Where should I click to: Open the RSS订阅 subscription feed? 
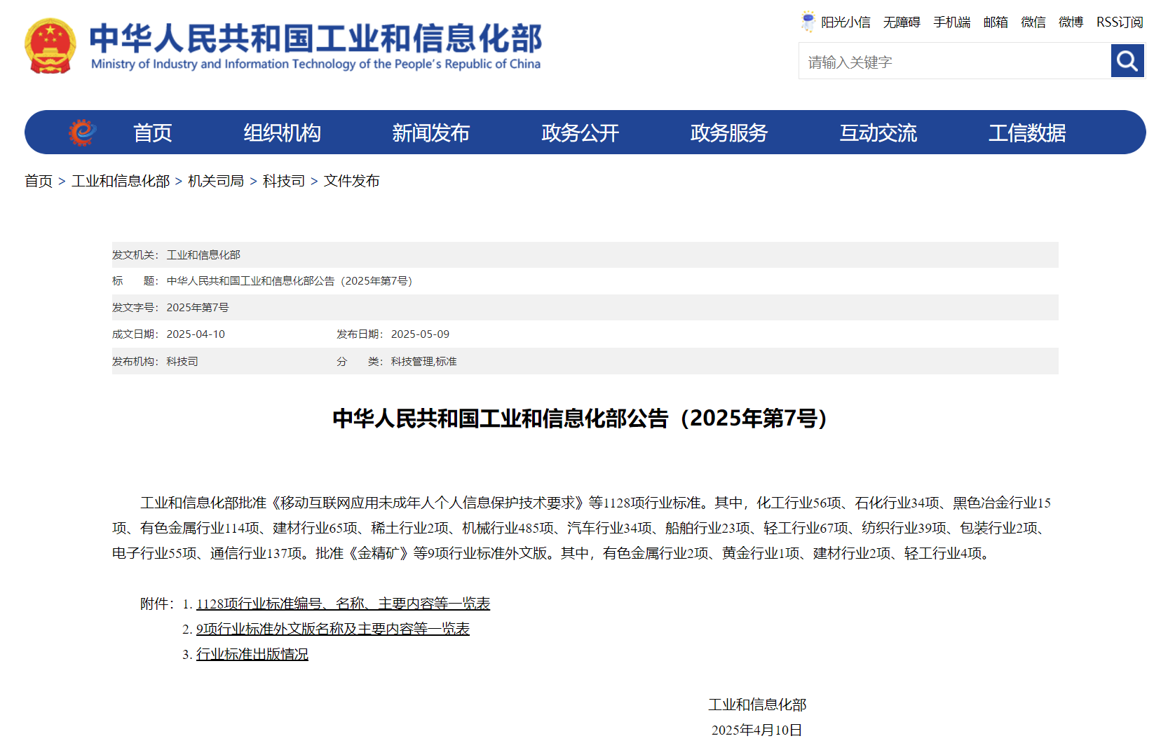[x=1118, y=22]
